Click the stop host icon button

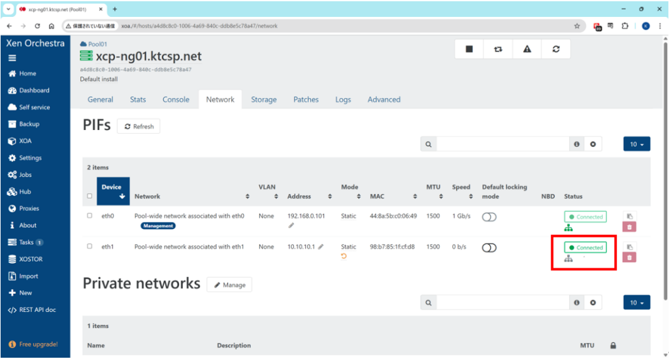click(469, 49)
